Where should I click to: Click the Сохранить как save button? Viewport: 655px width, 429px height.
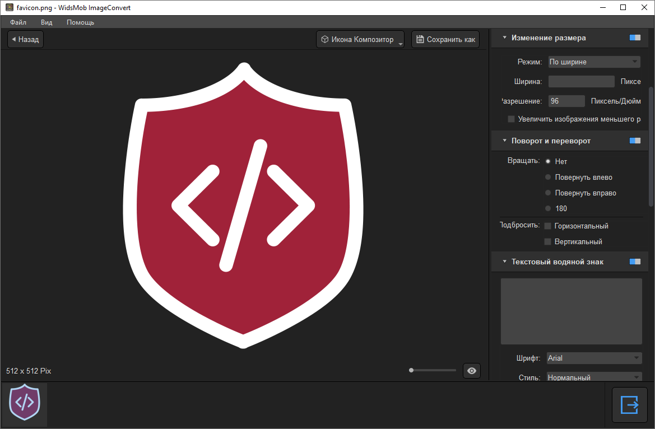point(445,40)
